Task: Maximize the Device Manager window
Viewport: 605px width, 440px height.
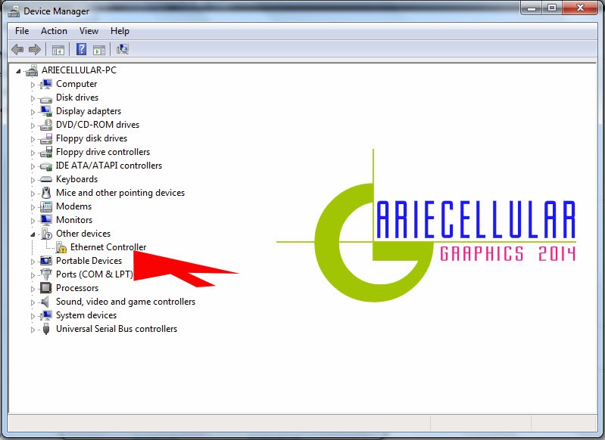Action: [x=552, y=8]
